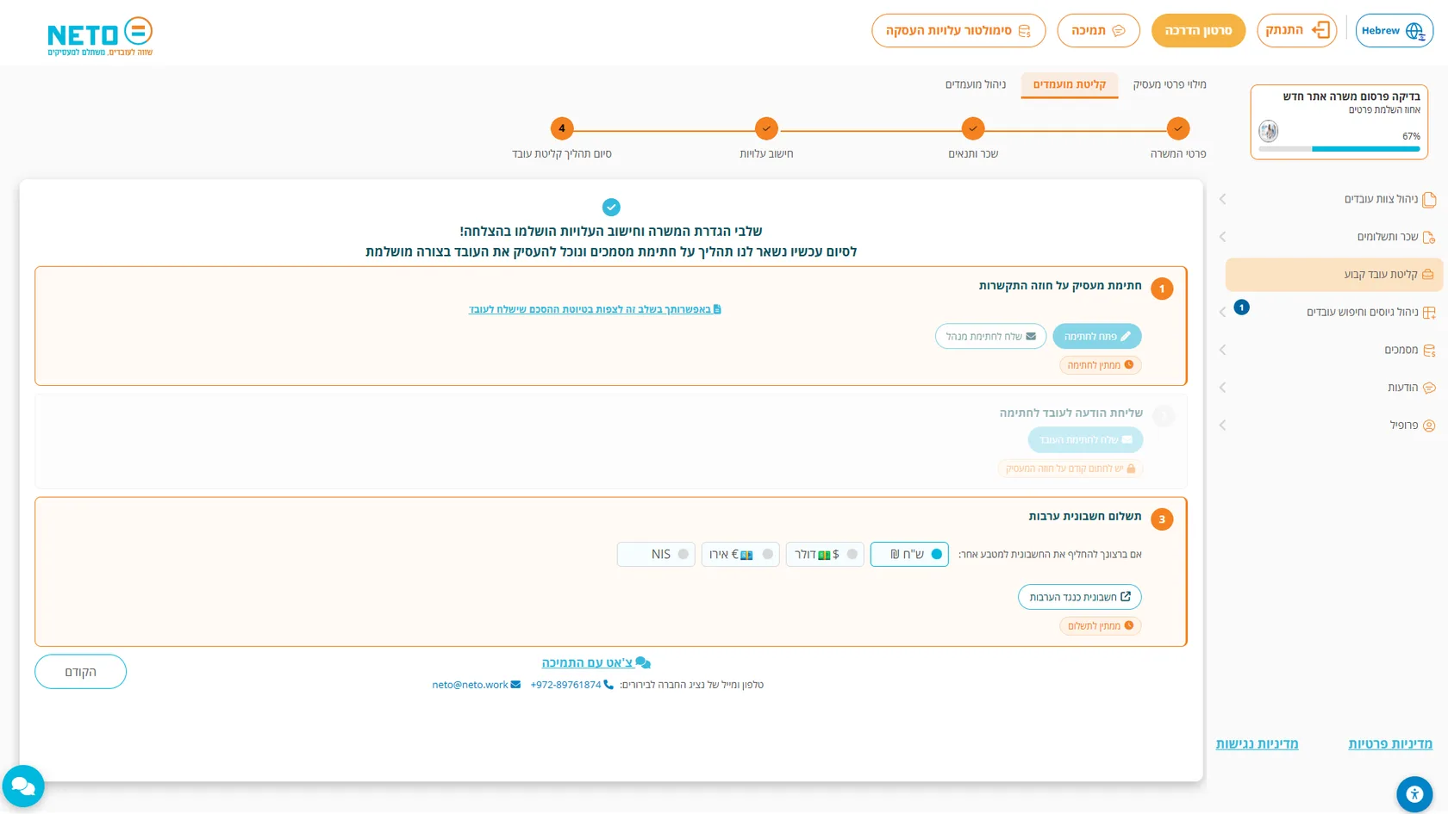Click the NETO logo

coord(100,36)
